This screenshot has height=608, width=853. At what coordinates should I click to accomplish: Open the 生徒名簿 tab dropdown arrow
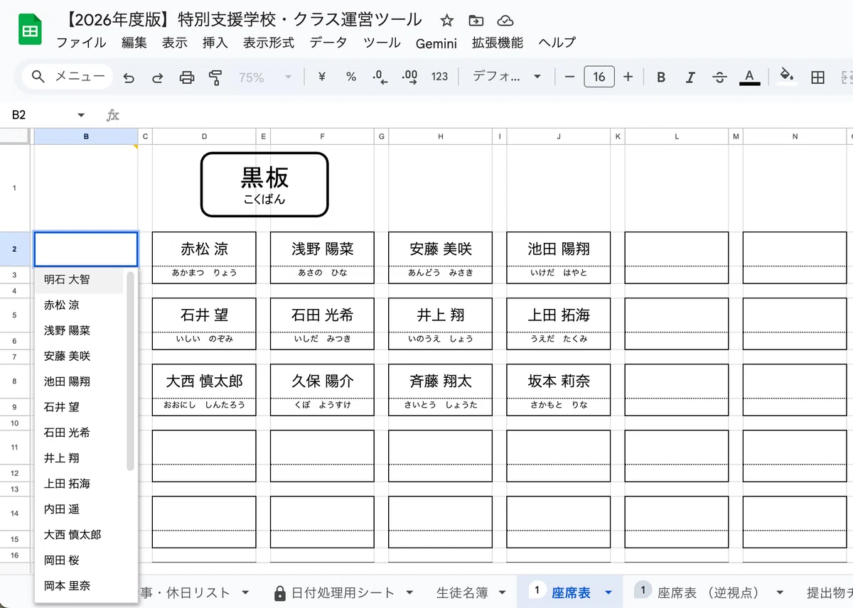pos(503,592)
